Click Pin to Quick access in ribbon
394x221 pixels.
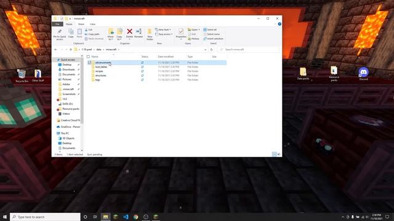(60, 34)
